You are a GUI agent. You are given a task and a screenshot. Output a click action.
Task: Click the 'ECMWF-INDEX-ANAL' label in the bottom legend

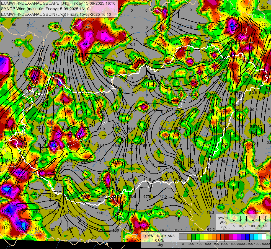click(159, 236)
